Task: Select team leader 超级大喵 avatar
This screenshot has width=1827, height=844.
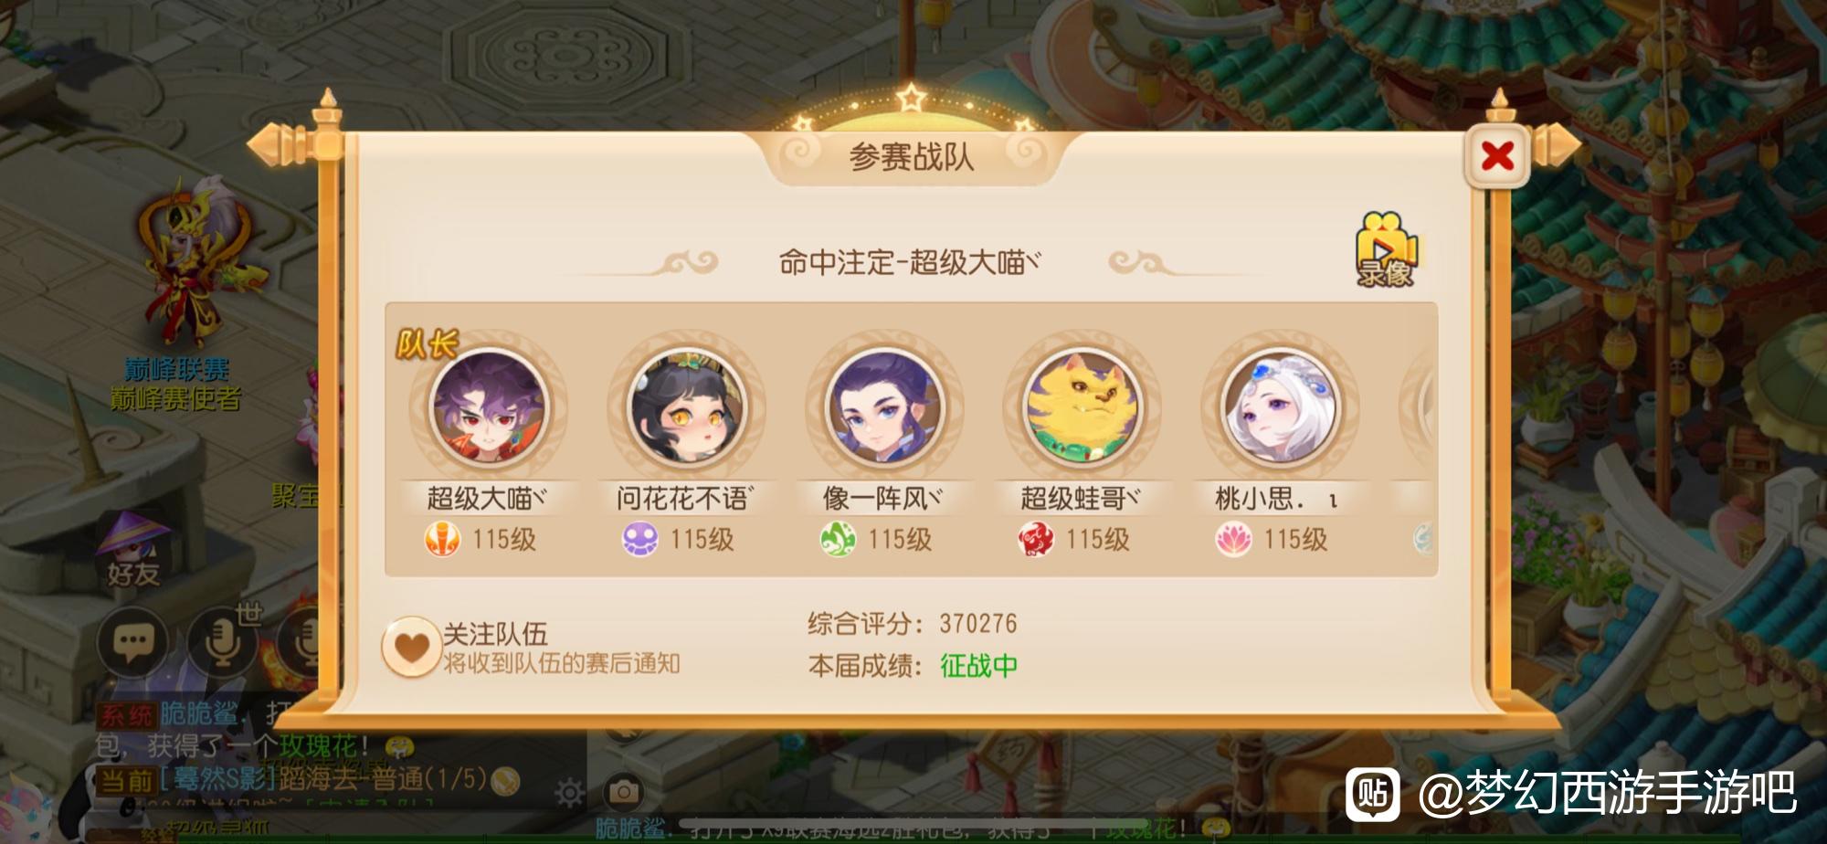Action: click(489, 407)
